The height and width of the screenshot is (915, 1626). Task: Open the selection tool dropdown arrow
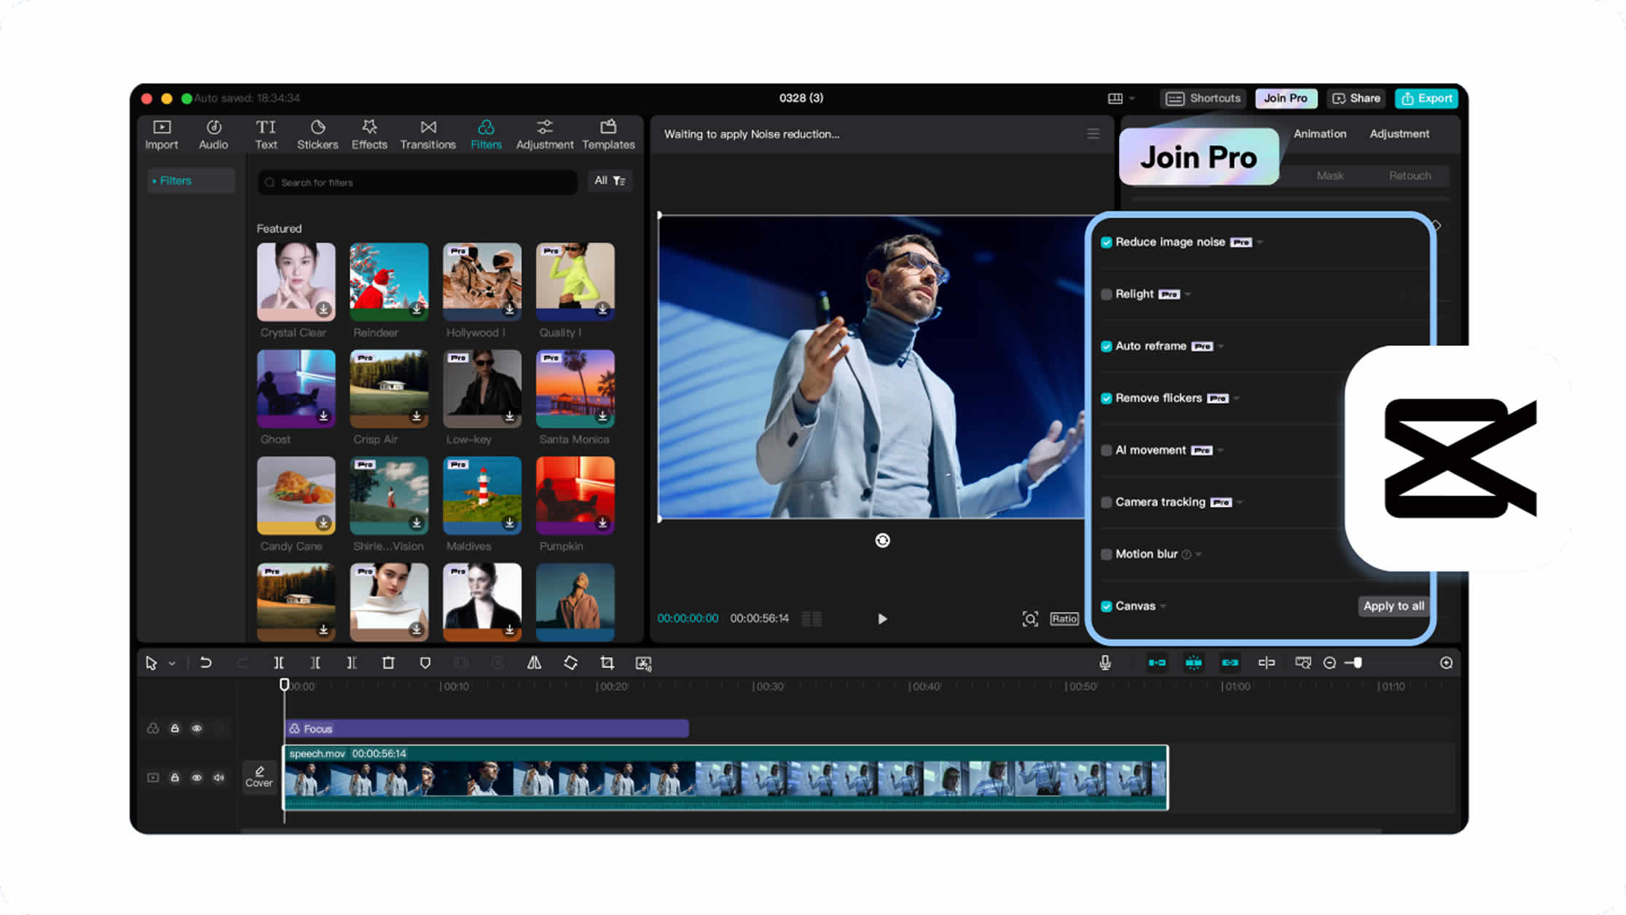click(x=172, y=664)
